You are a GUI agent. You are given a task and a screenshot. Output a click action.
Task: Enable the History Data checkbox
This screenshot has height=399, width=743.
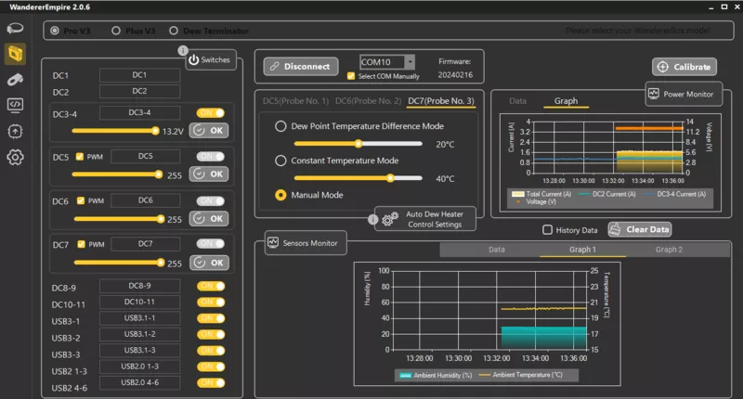[x=548, y=229]
